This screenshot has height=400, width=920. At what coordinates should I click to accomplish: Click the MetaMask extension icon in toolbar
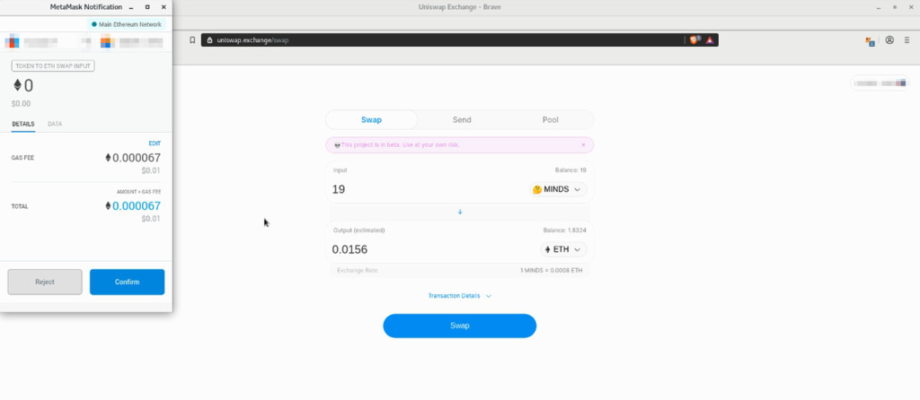coord(870,40)
